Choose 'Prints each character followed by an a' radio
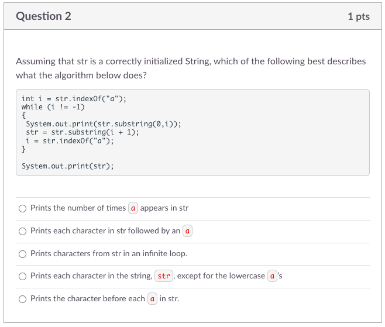The width and height of the screenshot is (385, 327). pyautogui.click(x=22, y=231)
